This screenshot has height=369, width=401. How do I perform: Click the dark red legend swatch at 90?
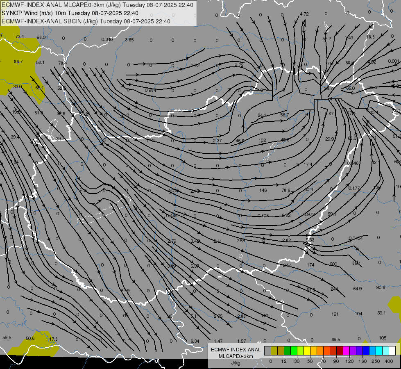pyautogui.click(x=340, y=351)
